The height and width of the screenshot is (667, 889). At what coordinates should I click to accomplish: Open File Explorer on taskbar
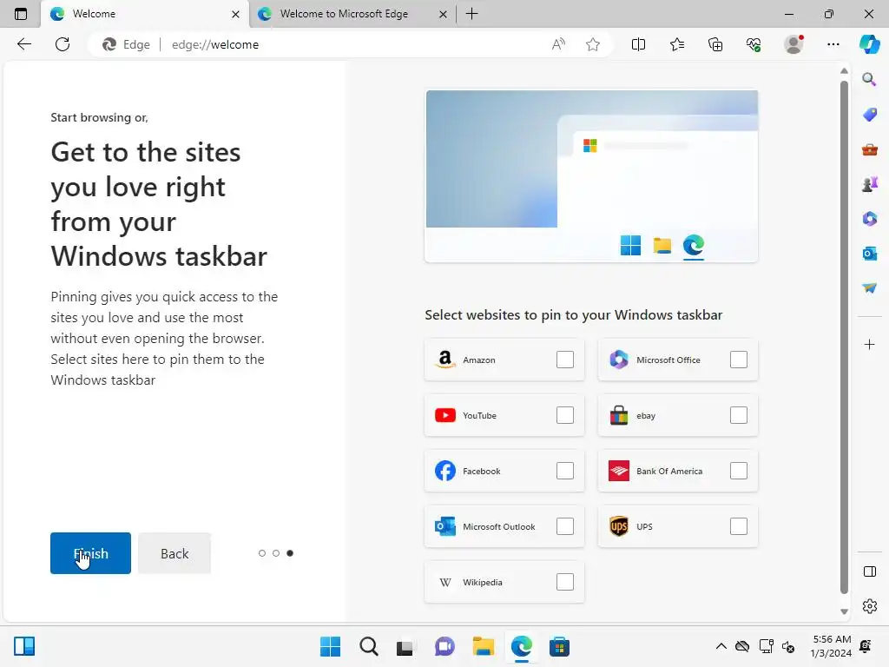[x=483, y=646]
